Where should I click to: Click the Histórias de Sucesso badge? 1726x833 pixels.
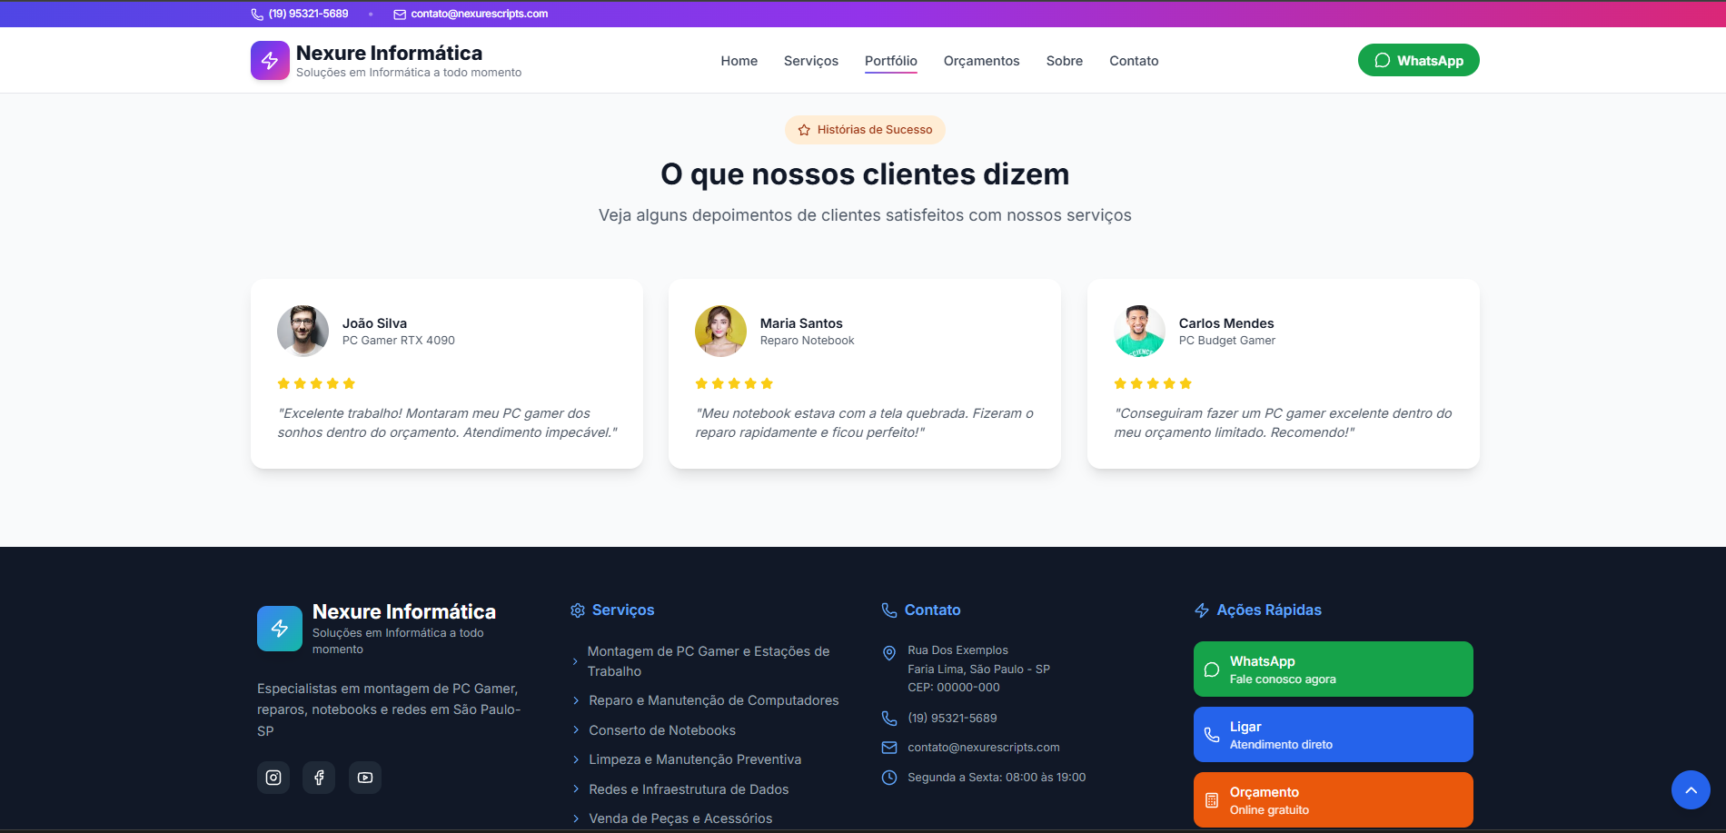click(x=865, y=130)
